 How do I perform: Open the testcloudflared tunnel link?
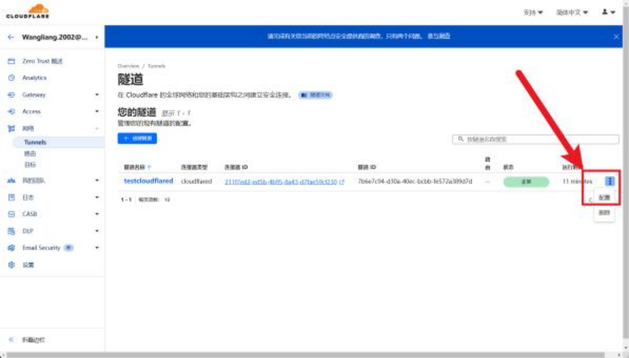tap(148, 181)
